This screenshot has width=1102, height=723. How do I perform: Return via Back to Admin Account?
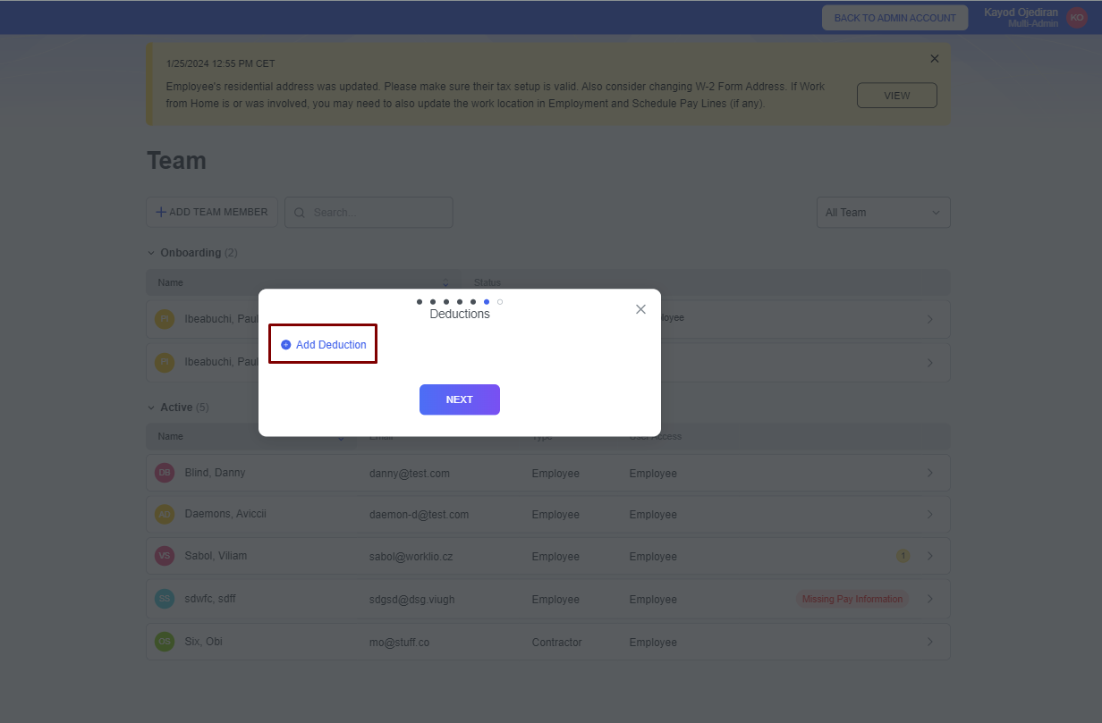894,18
